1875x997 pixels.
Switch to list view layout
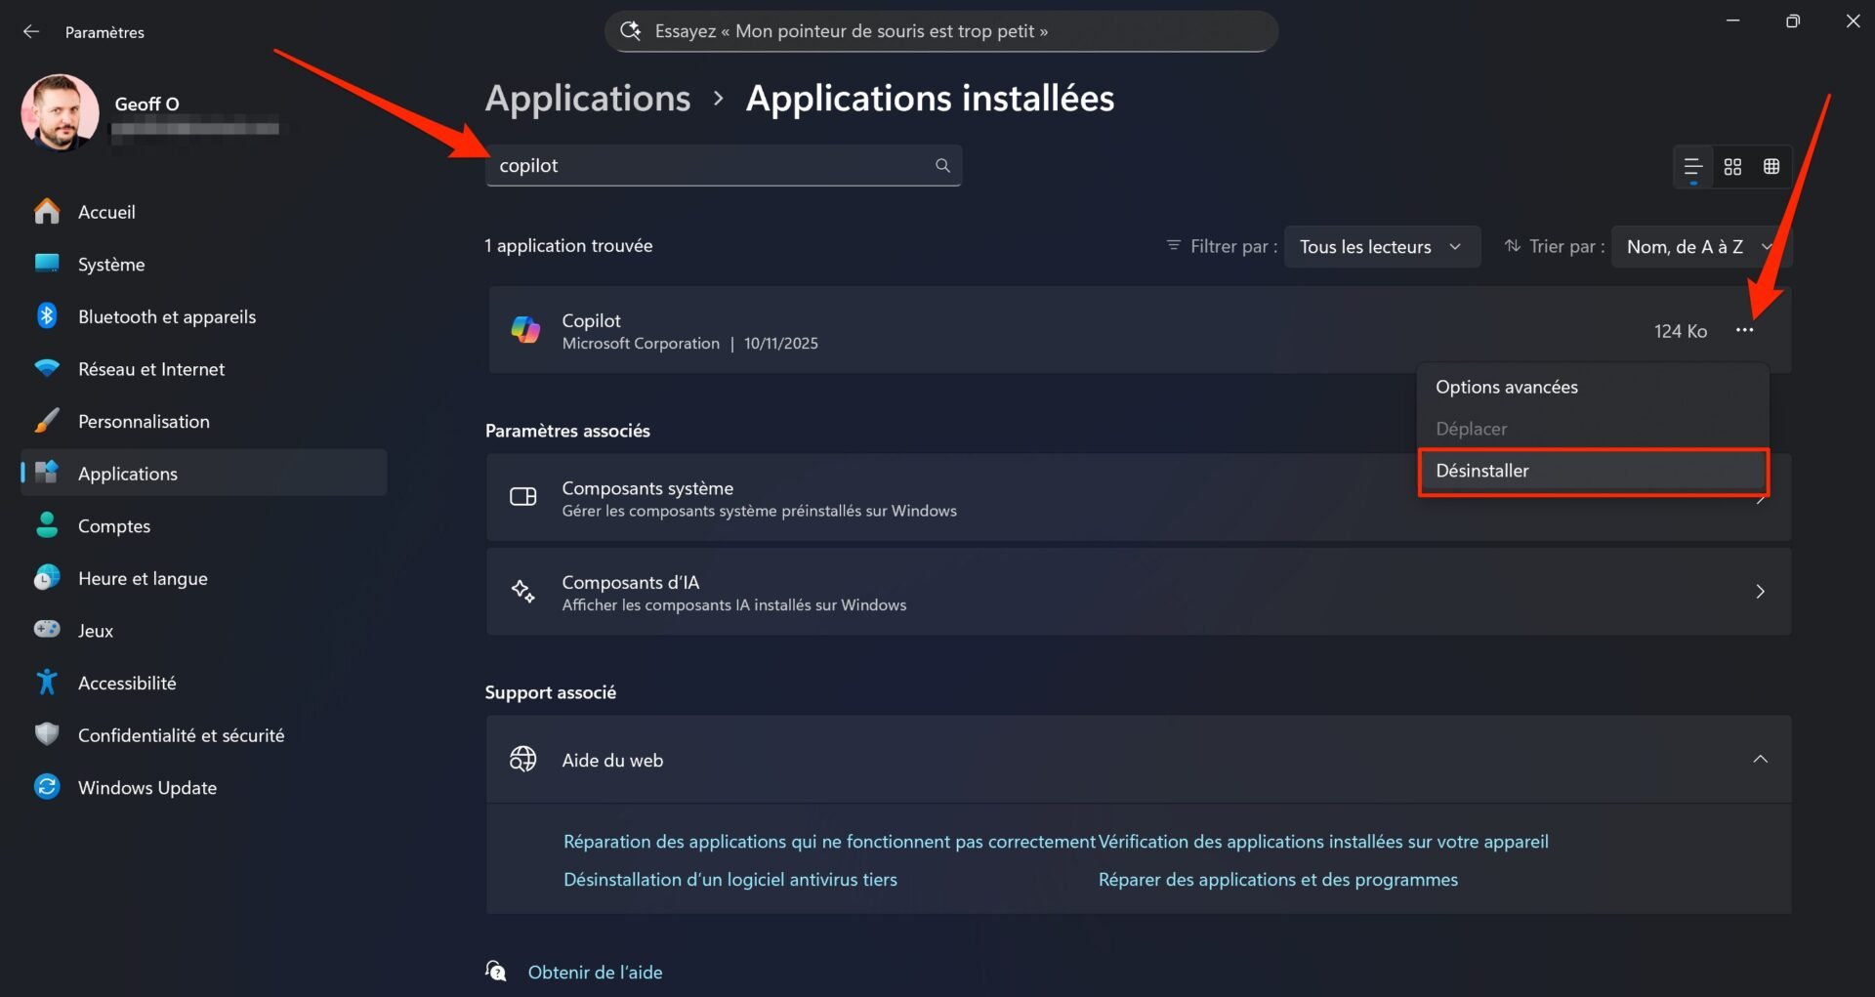pos(1694,166)
